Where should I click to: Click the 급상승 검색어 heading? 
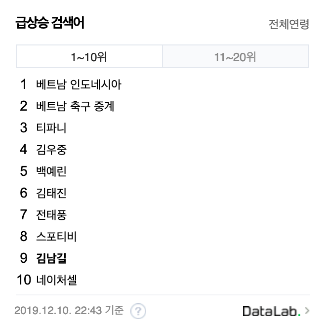50,23
